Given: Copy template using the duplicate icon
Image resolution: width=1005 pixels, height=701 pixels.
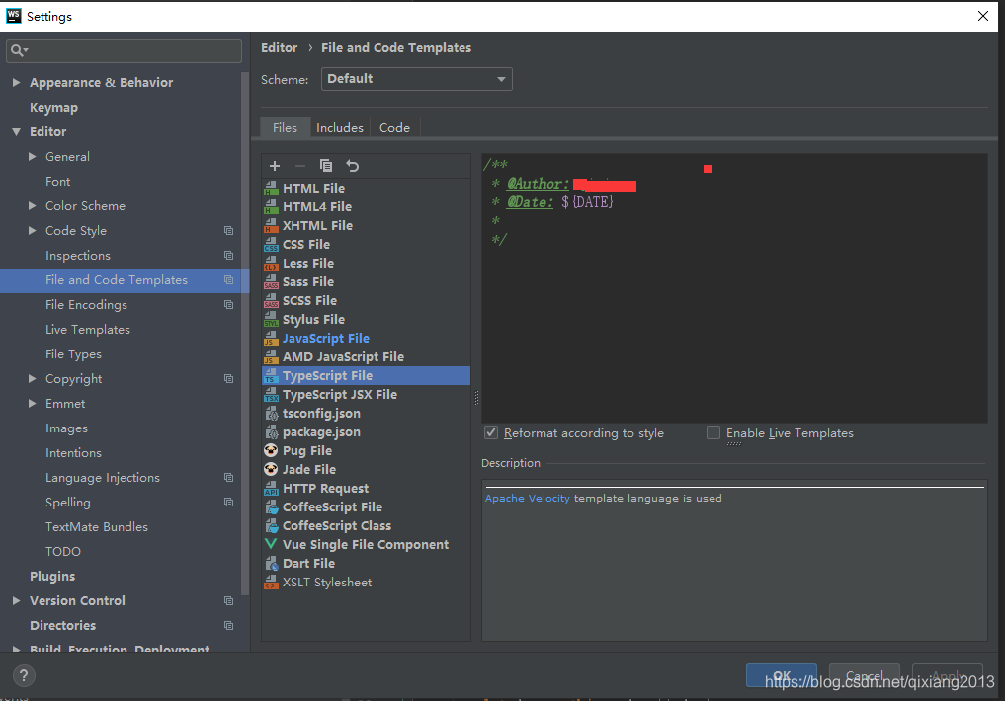Looking at the screenshot, I should pos(325,166).
